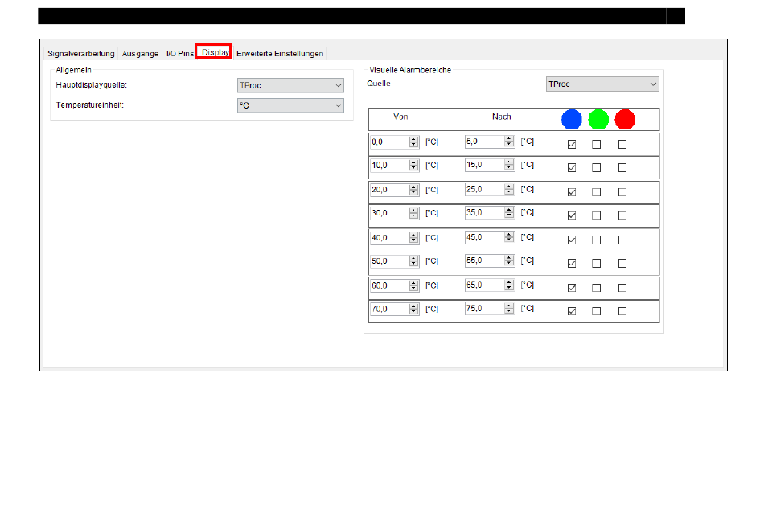This screenshot has width=764, height=513.
Task: Go to Erweiterte Einstellungen tab
Action: pyautogui.click(x=280, y=54)
